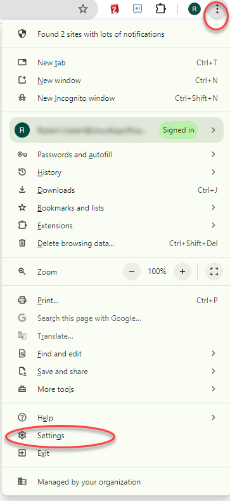
Task: Expand the Passwords and autofill submenu
Action: coord(116,155)
